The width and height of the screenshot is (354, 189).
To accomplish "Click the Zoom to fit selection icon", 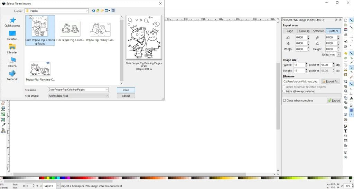I will (346, 81).
